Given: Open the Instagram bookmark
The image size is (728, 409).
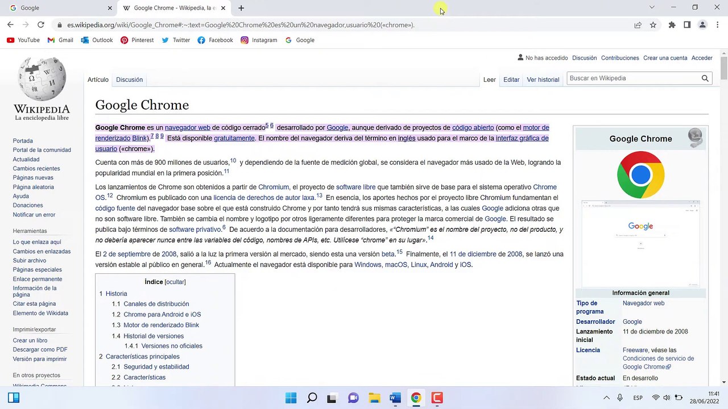Looking at the screenshot, I should (259, 40).
